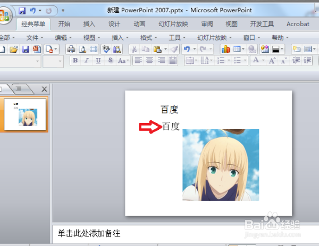The width and height of the screenshot is (319, 246).
Task: Center align text
Action: click(x=150, y=61)
